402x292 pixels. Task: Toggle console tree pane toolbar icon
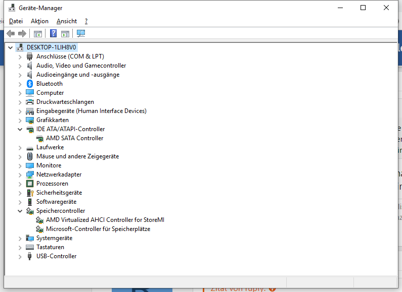pos(38,33)
